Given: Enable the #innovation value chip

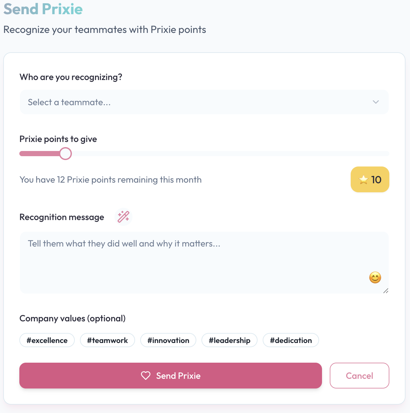Looking at the screenshot, I should tap(168, 340).
